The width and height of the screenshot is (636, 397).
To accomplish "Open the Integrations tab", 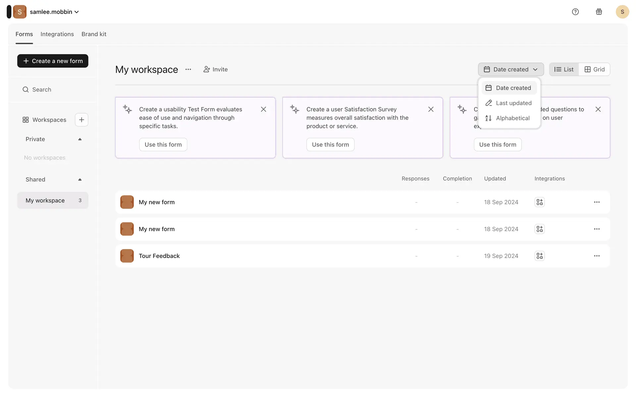I will [x=57, y=34].
